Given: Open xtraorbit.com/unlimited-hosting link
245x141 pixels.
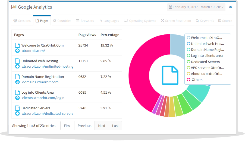Looking at the screenshot, I should pos(48,67).
